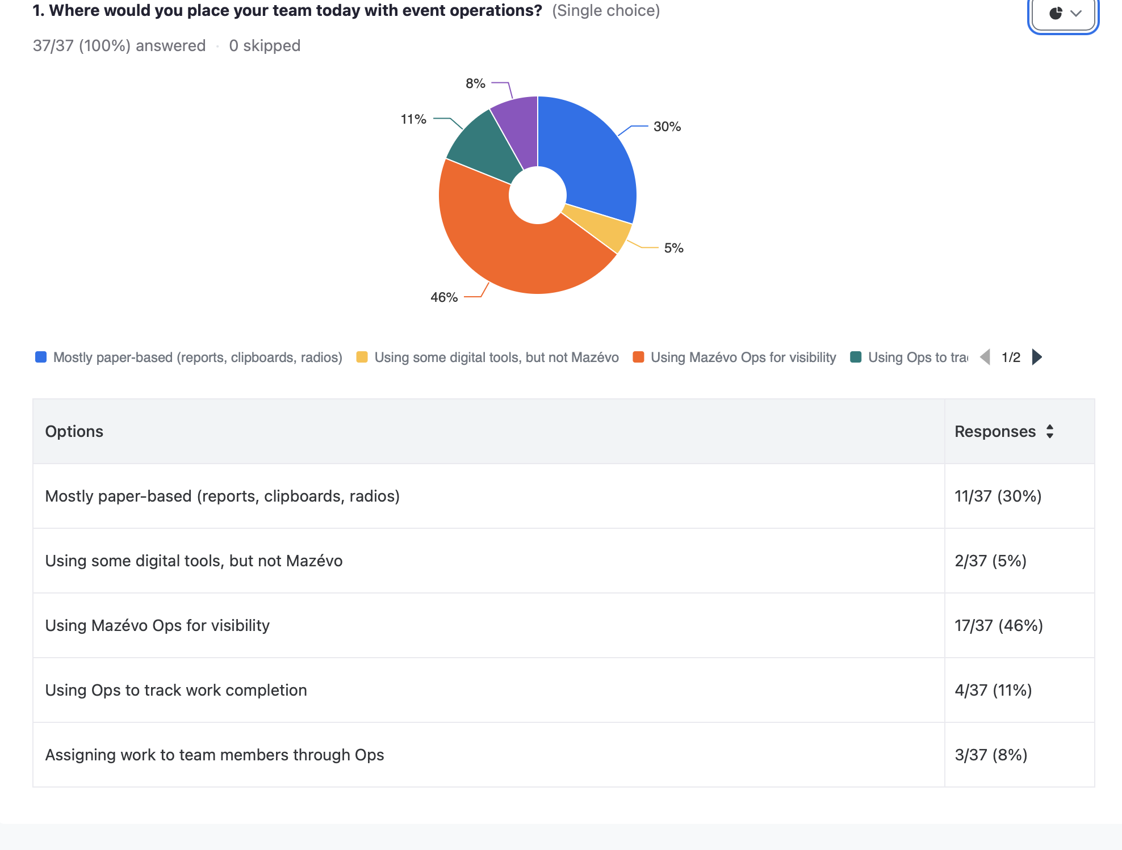The image size is (1122, 850).
Task: Click the next-page arrow in the legend pager
Action: pyautogui.click(x=1037, y=357)
